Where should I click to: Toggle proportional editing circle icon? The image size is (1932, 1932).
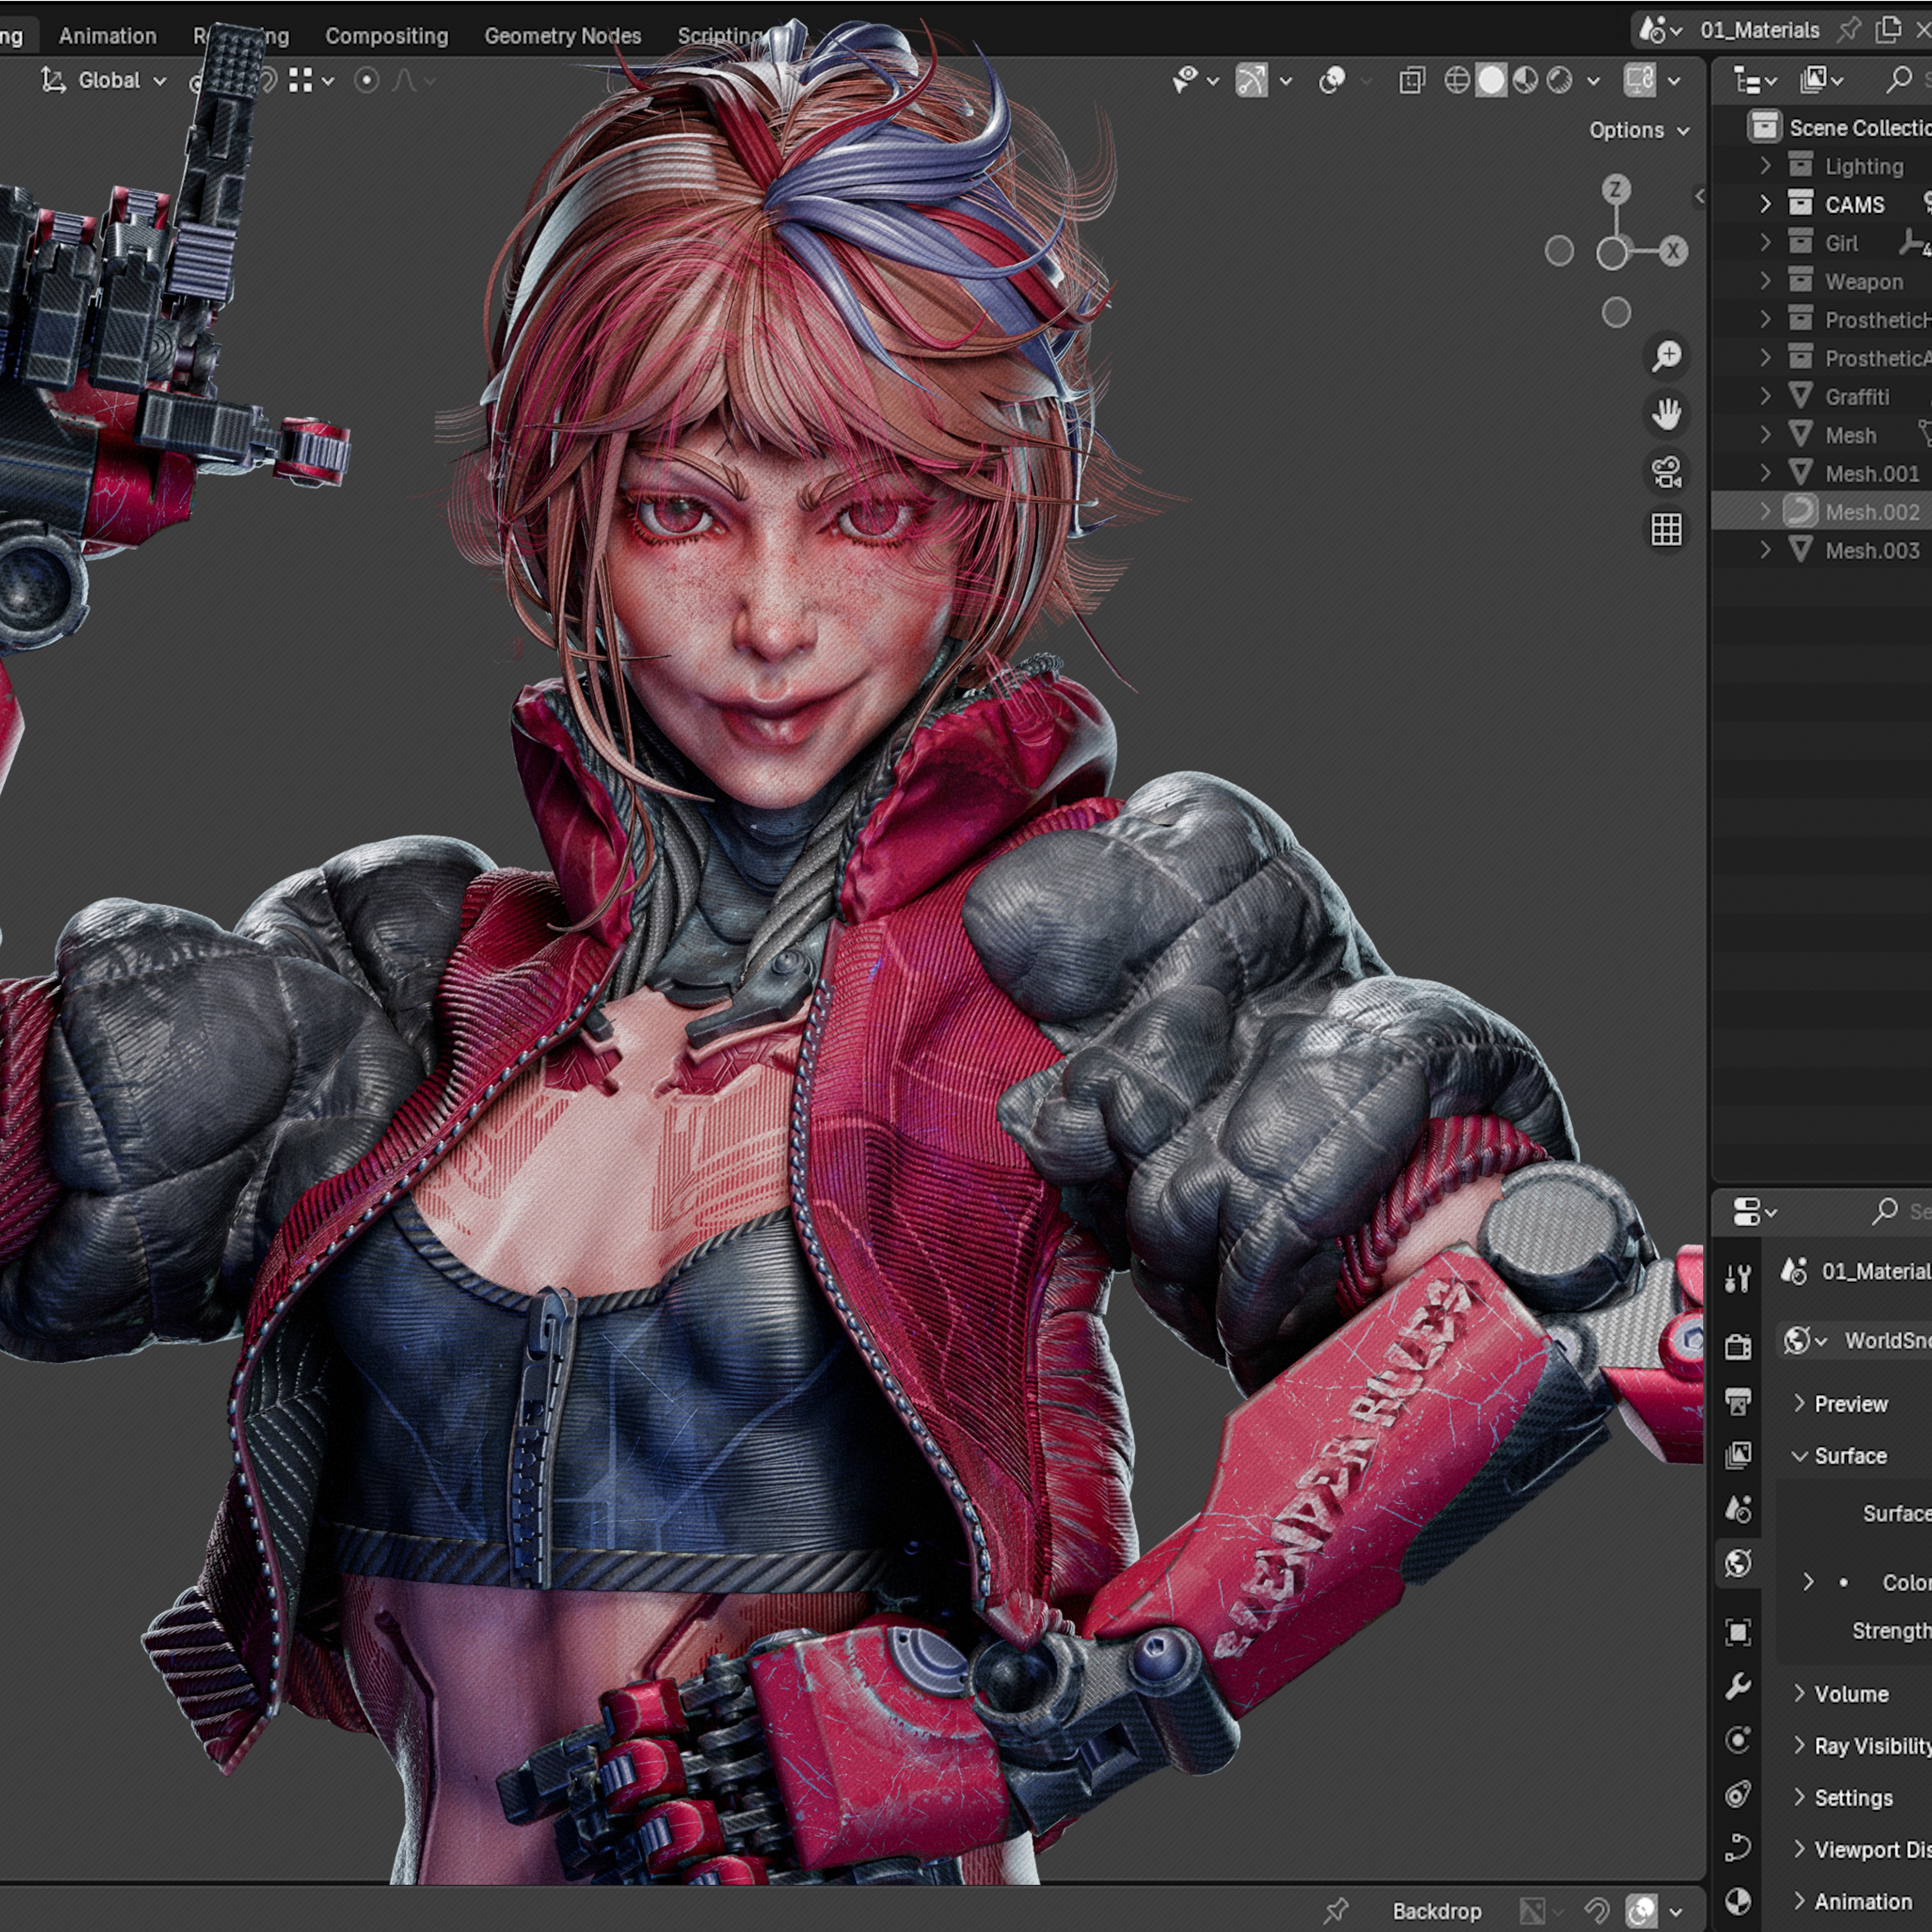tap(367, 80)
